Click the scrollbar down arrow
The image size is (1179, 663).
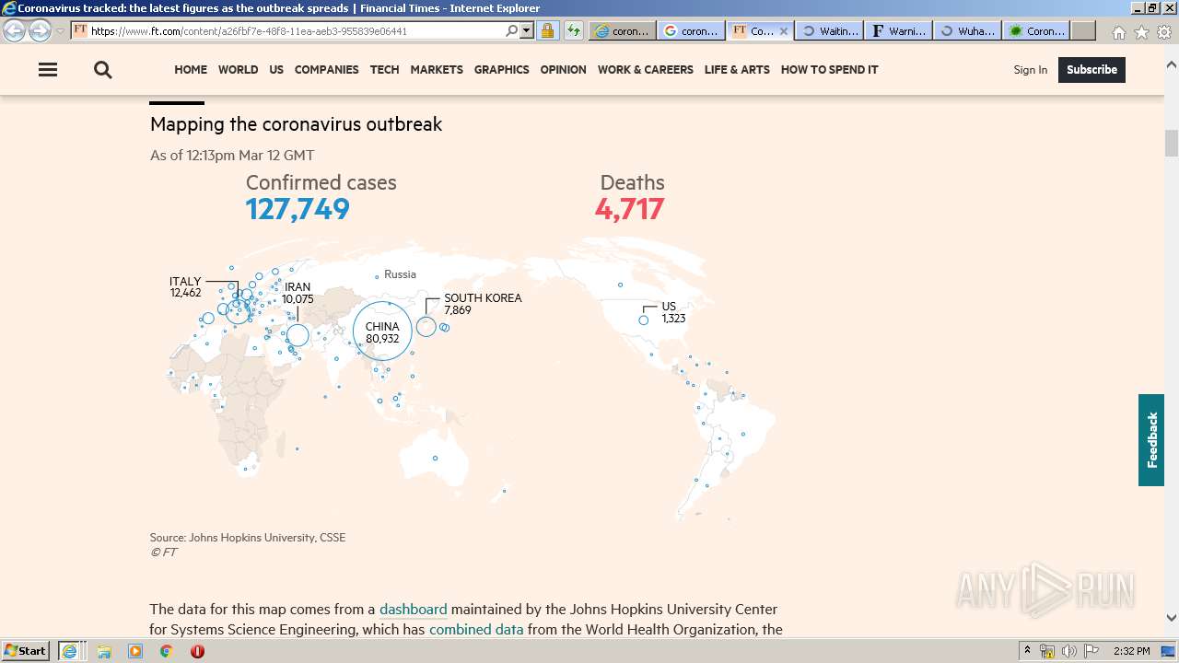click(1172, 618)
